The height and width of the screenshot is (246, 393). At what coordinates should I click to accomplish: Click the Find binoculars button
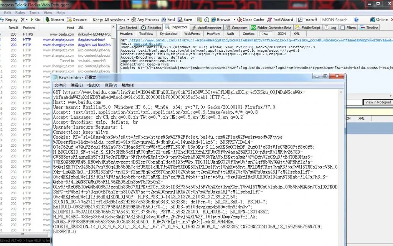pos(168,20)
